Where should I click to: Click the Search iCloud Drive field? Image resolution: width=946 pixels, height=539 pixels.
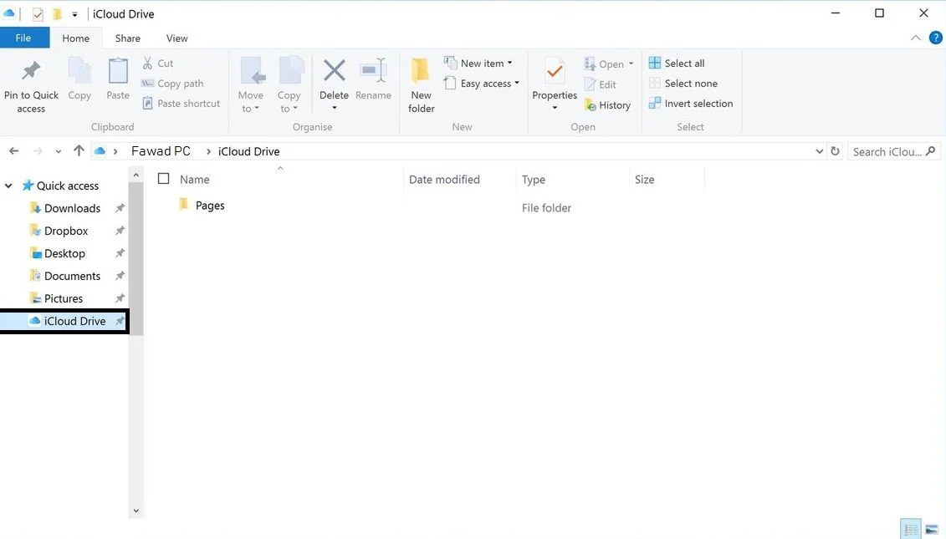[x=893, y=151]
